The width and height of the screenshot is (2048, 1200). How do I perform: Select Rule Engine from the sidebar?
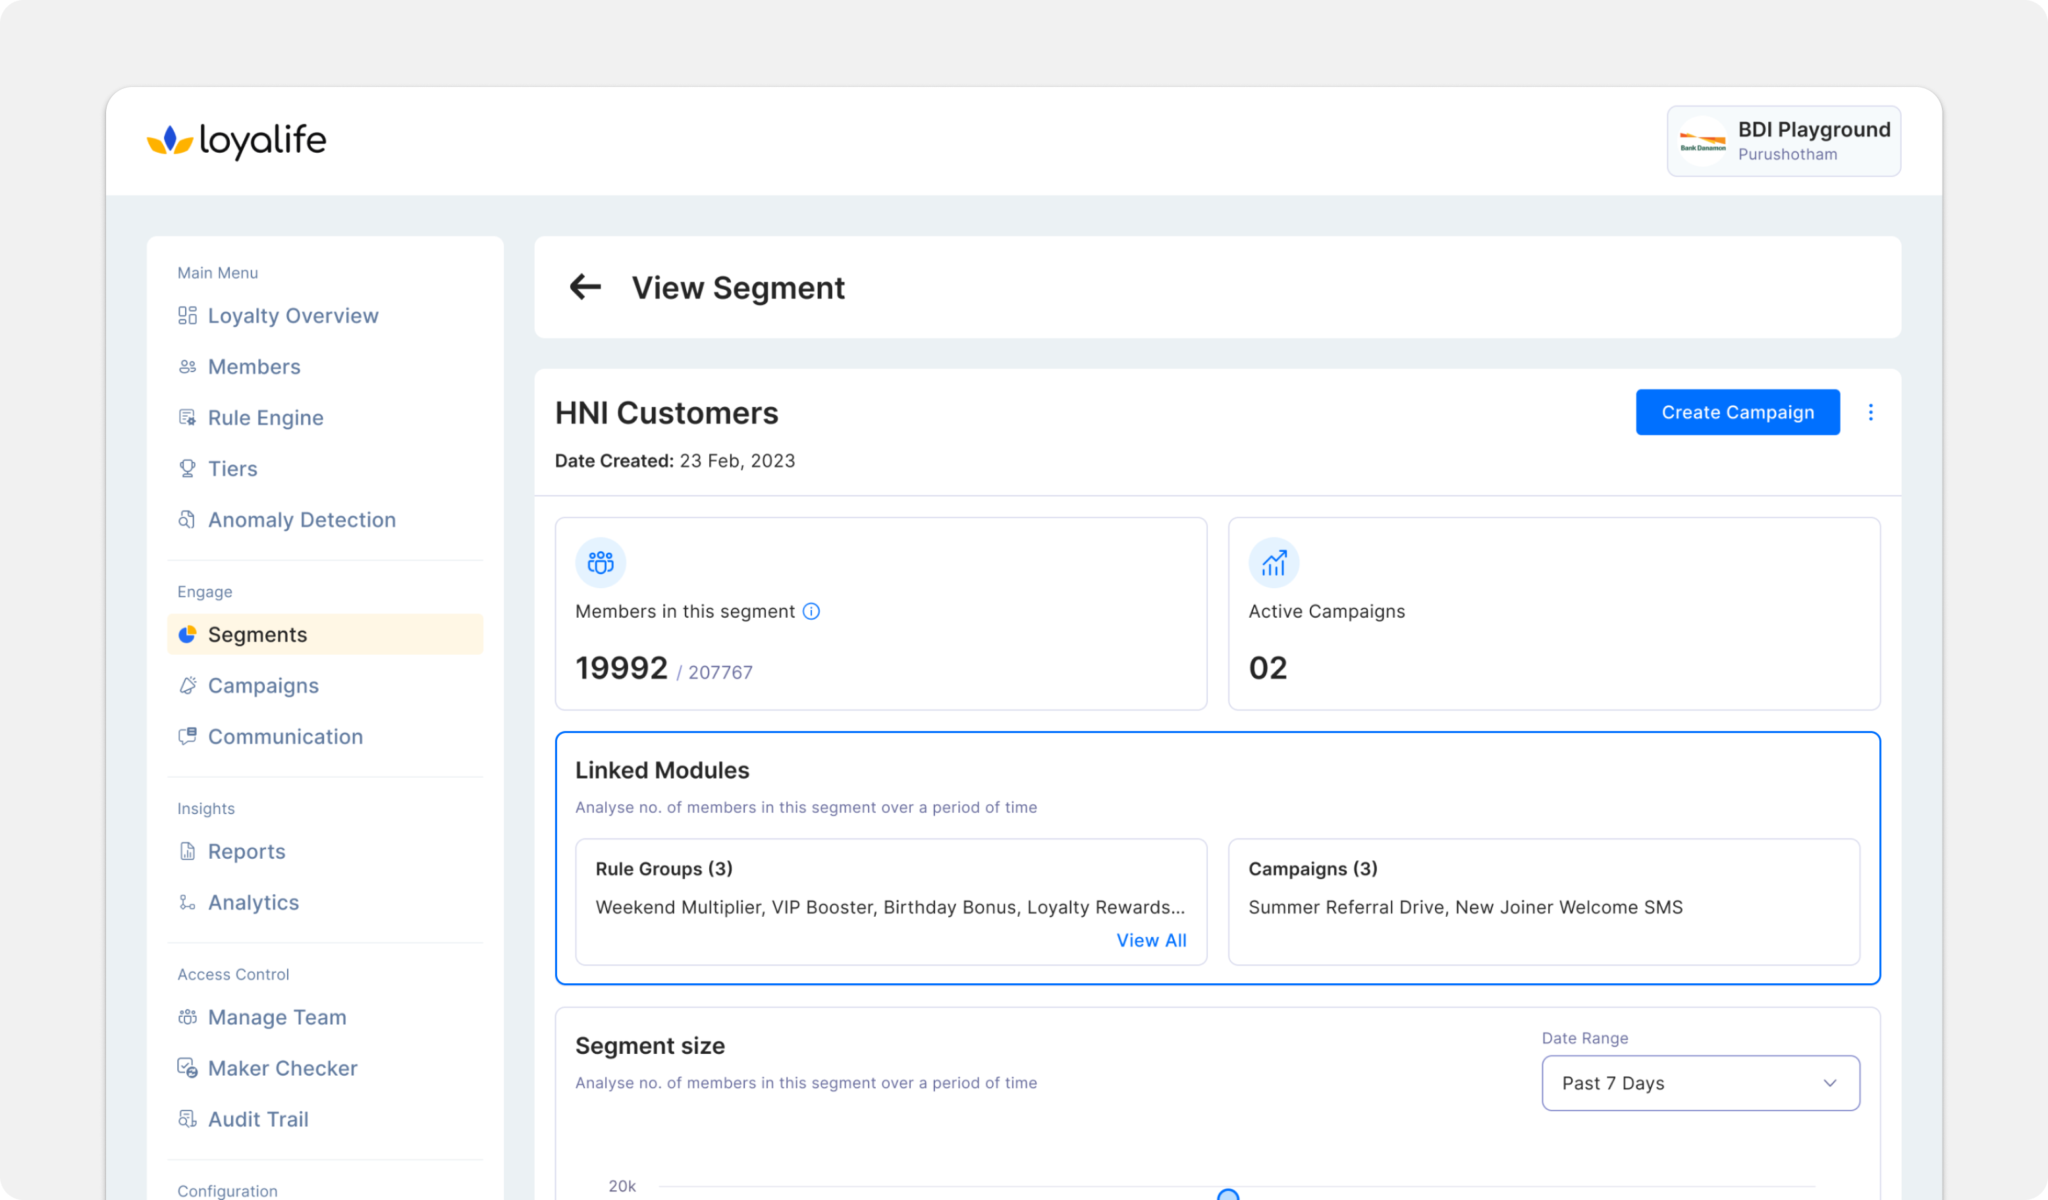[x=265, y=418]
